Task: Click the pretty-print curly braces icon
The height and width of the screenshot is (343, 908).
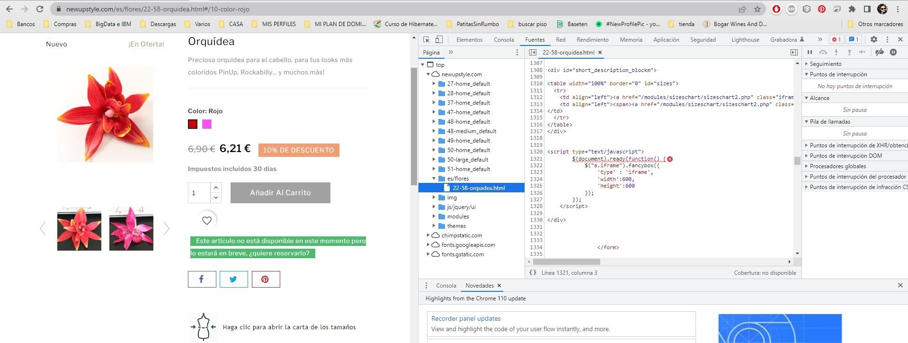Action: pos(533,272)
